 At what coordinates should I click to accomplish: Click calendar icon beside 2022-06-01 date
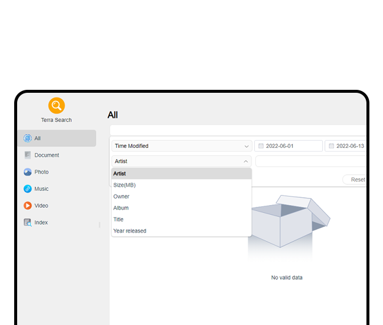tap(261, 146)
